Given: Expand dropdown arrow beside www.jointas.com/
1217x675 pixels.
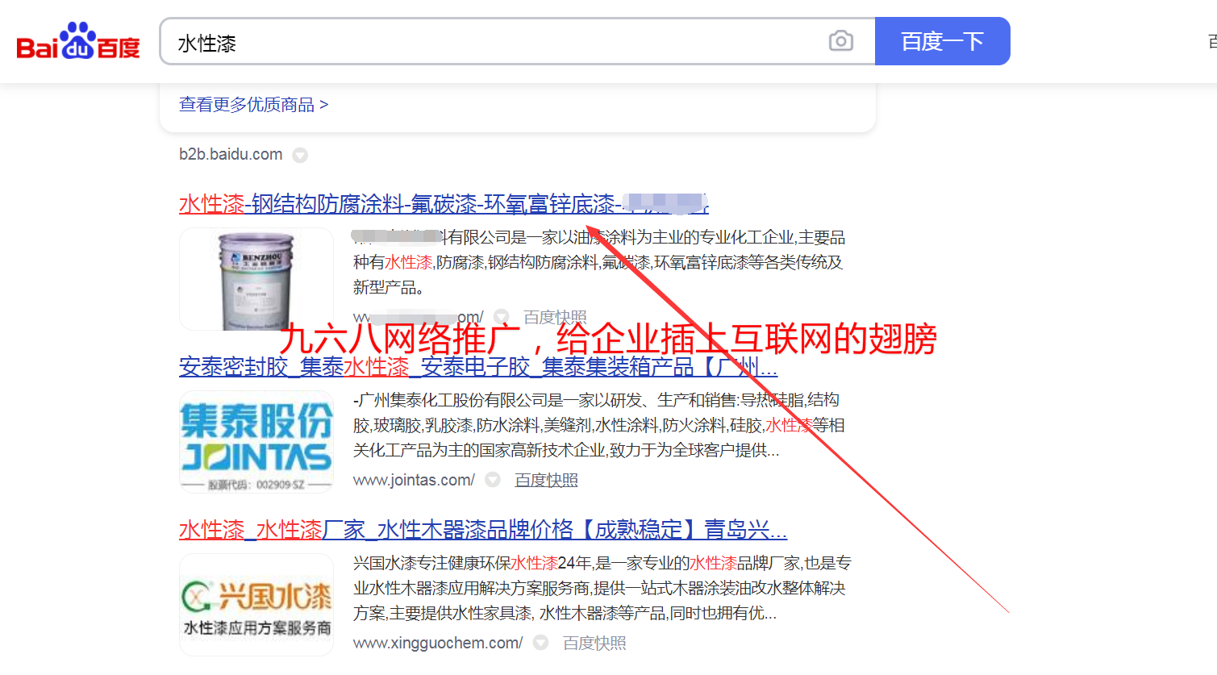Looking at the screenshot, I should pyautogui.click(x=493, y=480).
